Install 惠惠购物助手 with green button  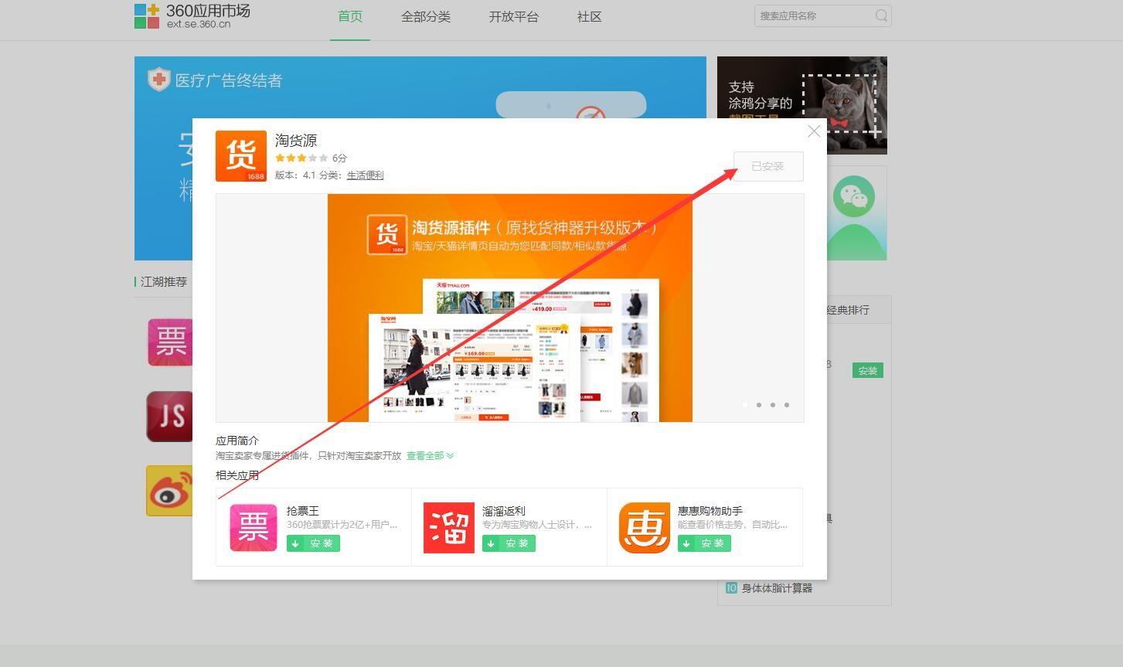click(x=704, y=543)
